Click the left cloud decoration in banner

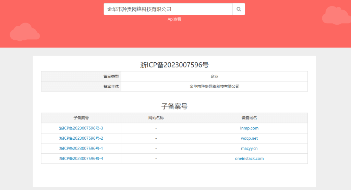pos(24,33)
